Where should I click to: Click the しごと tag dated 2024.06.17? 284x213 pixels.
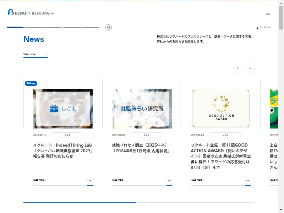coord(67,135)
